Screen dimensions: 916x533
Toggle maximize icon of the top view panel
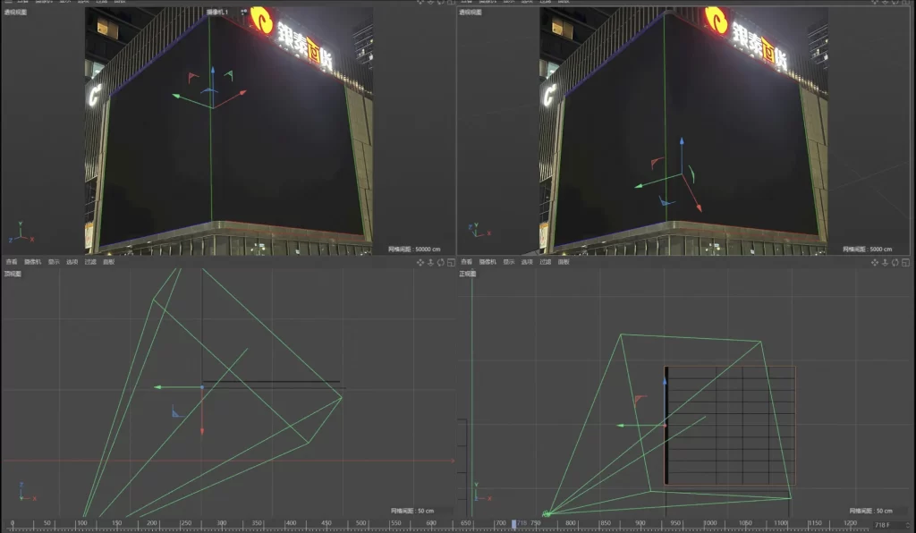point(451,263)
